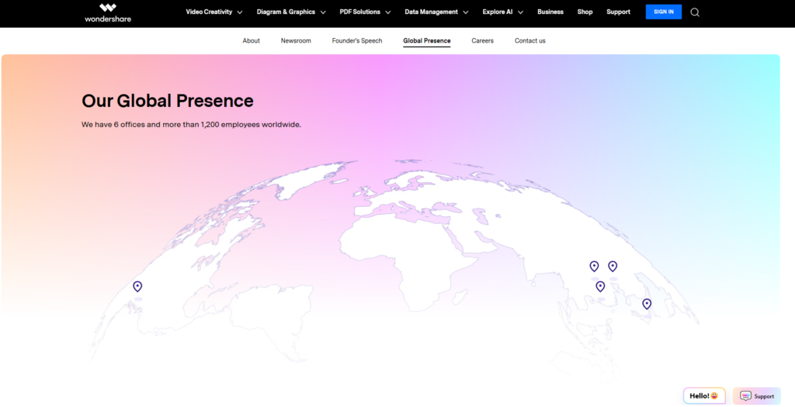This screenshot has height=407, width=795.
Task: Expand the Data Management dropdown
Action: click(x=436, y=12)
